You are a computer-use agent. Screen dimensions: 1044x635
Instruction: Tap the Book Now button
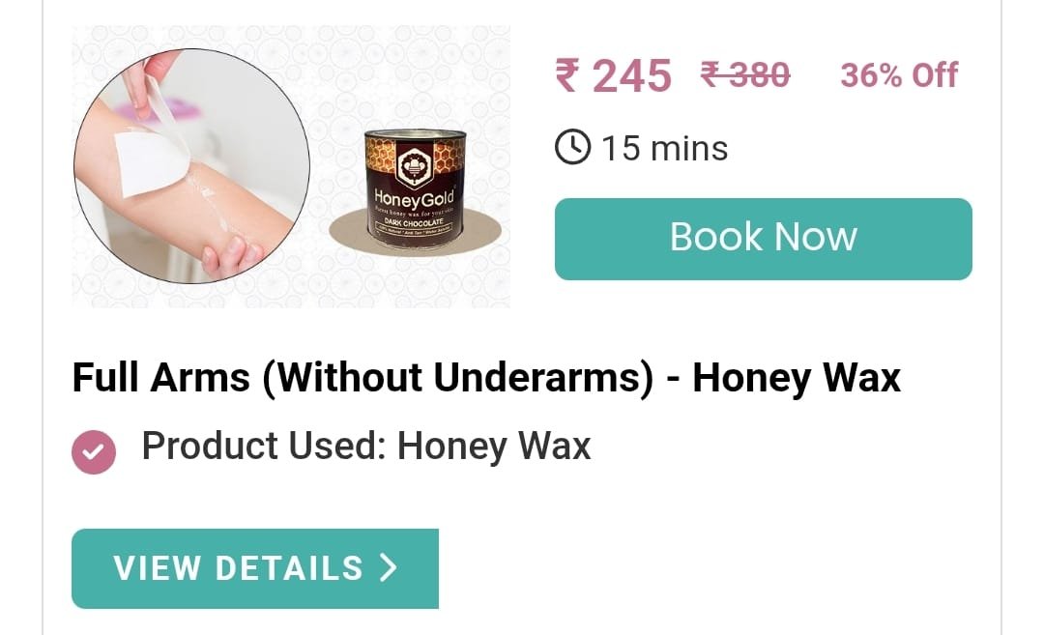(763, 239)
